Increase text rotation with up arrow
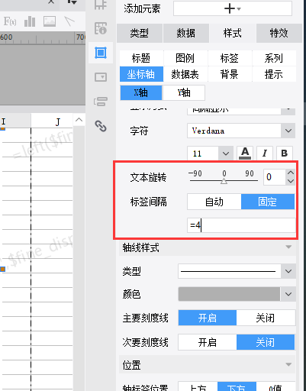Screen dimensions: 306x391 tap(291, 173)
